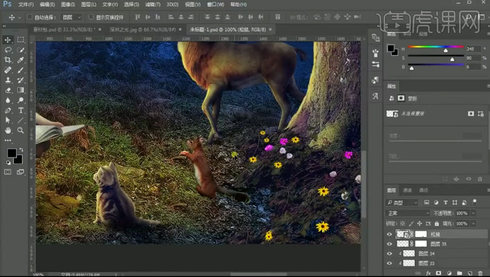Enable the Auto-Select checkbox
The width and height of the screenshot is (490, 277).
30,17
